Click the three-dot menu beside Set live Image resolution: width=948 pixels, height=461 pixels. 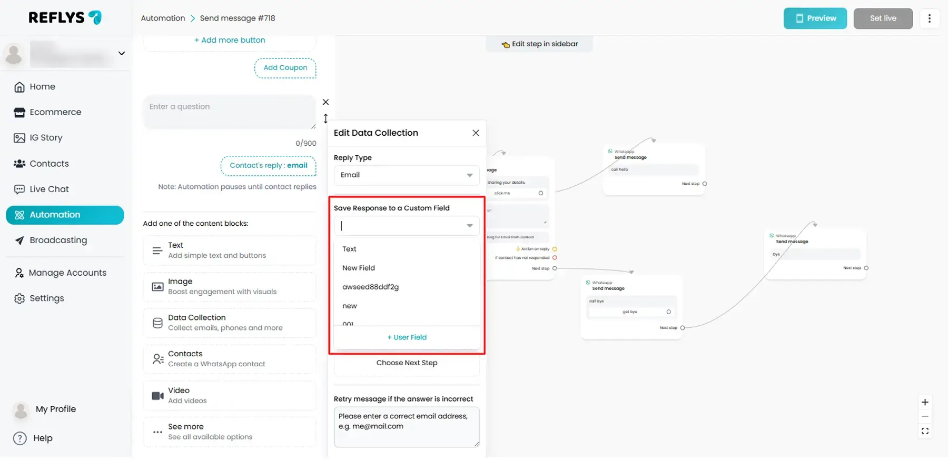click(x=929, y=18)
